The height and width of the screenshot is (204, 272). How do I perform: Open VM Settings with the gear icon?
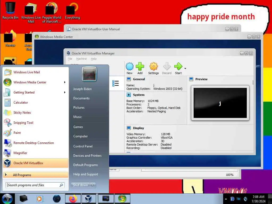154,66
